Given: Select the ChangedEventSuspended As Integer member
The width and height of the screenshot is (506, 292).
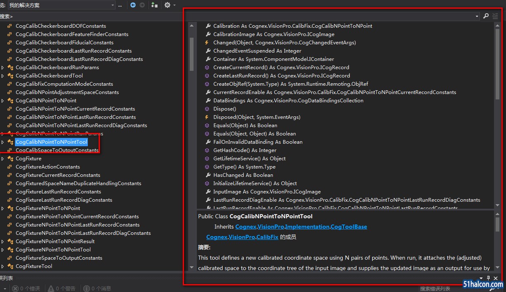Looking at the screenshot, I should pyautogui.click(x=257, y=51).
